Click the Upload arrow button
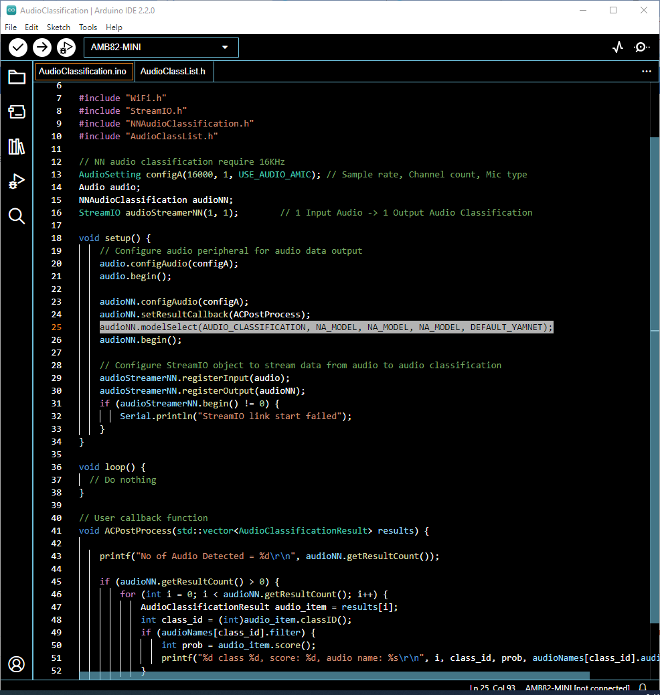660x695 pixels. (x=42, y=47)
